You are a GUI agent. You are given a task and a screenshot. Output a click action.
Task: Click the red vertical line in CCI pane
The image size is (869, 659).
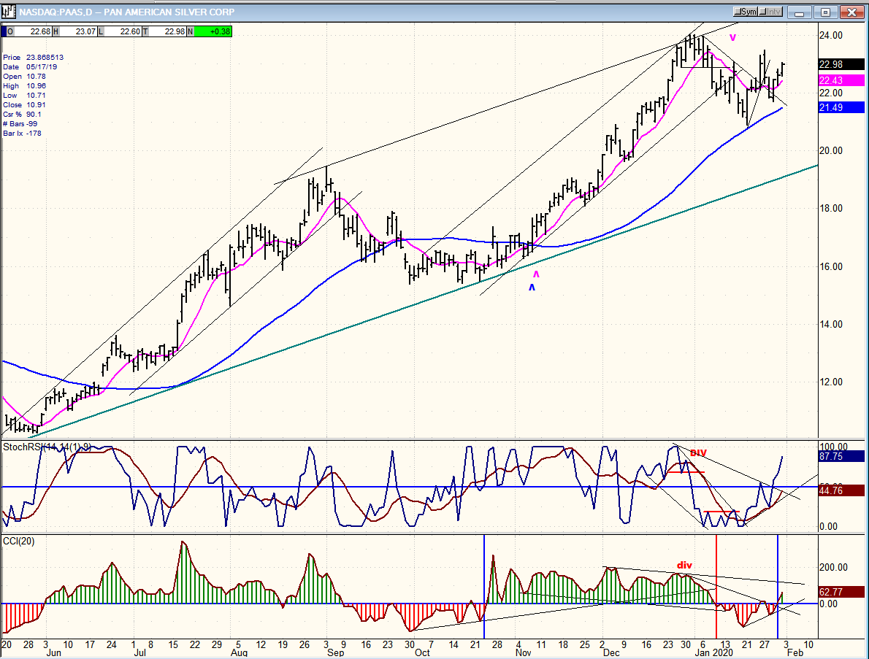tap(716, 587)
